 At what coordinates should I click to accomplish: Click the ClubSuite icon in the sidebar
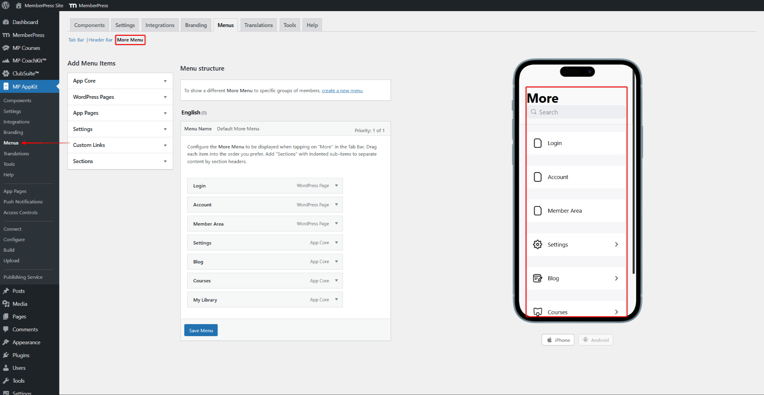[6, 73]
